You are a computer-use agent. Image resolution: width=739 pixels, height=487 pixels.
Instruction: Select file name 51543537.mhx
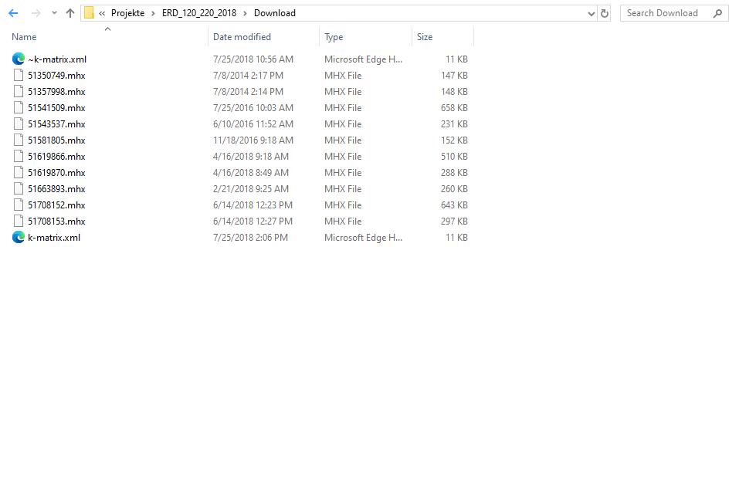point(56,123)
